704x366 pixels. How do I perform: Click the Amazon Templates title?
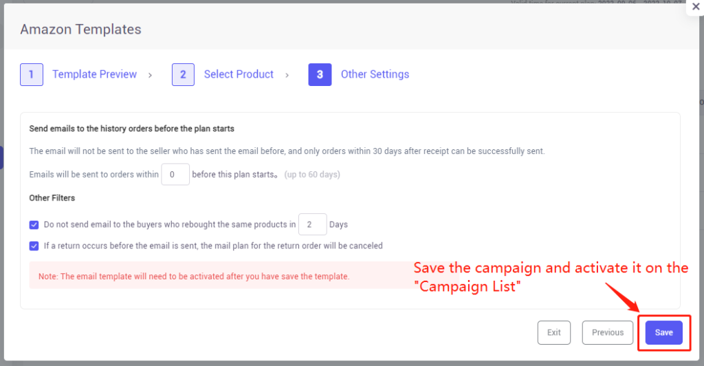(x=81, y=29)
